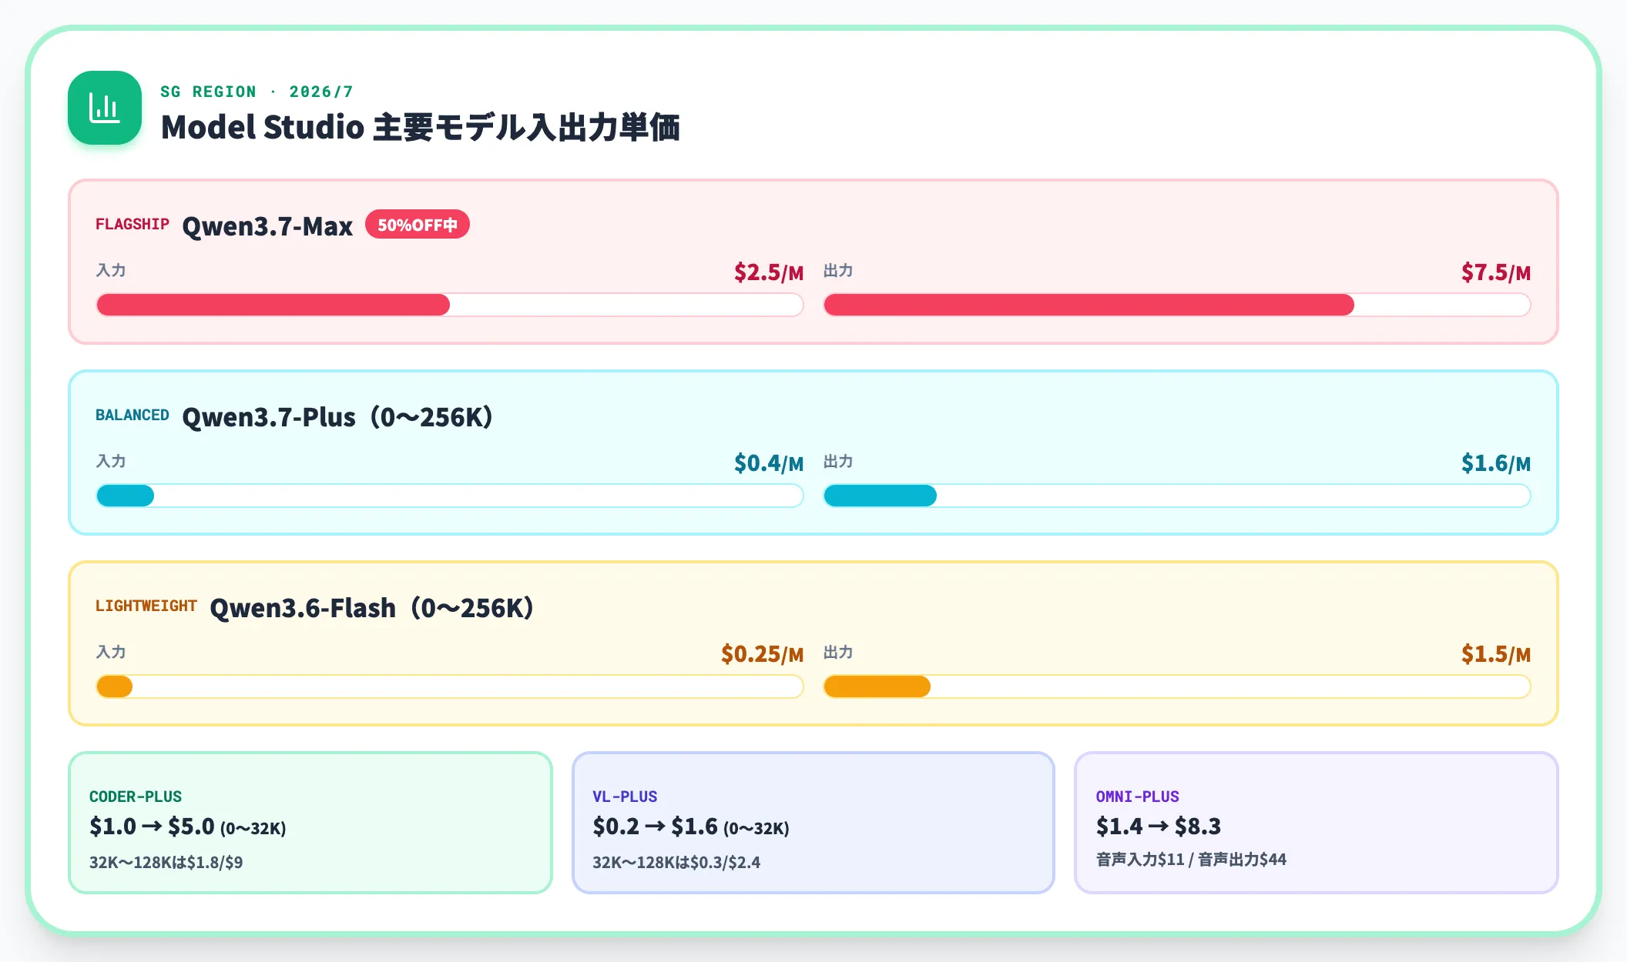The image size is (1627, 962).
Task: Click the Qwen3.7-Plus (0〜256K) model name
Action: coord(337,417)
